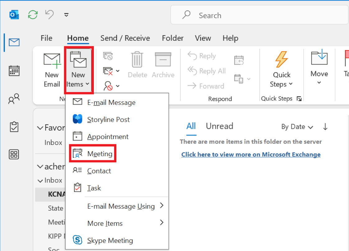Viewport: 349px width, 251px height.
Task: Switch to the Send / Receive tab
Action: [x=125, y=38]
